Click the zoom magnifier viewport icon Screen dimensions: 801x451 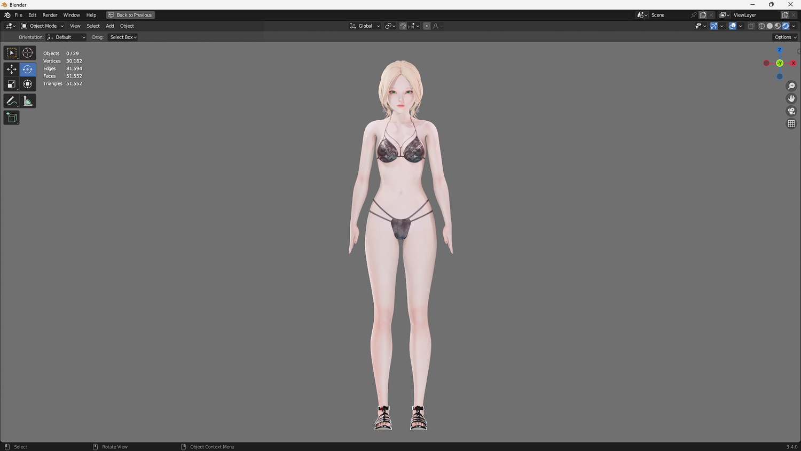coord(791,86)
